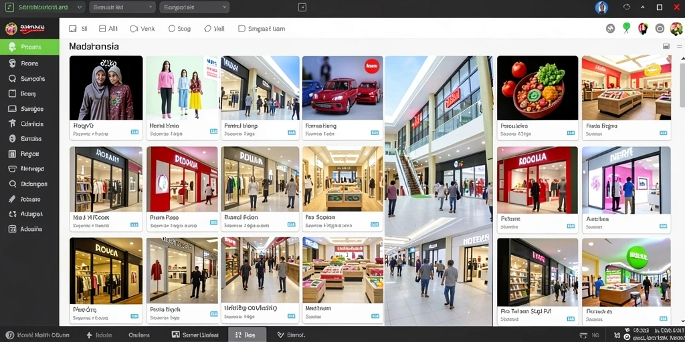Click the Yell filter button

point(214,29)
